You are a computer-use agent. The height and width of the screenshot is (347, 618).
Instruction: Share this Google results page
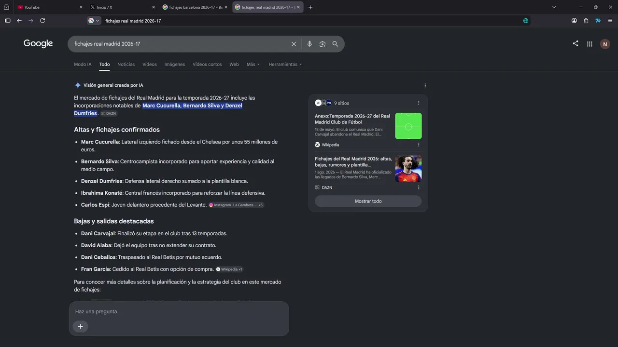576,43
